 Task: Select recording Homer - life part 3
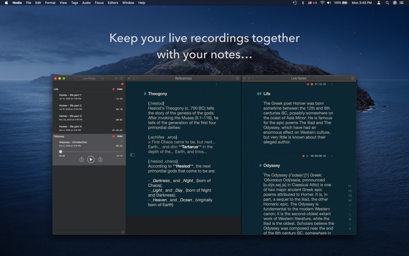(89, 118)
